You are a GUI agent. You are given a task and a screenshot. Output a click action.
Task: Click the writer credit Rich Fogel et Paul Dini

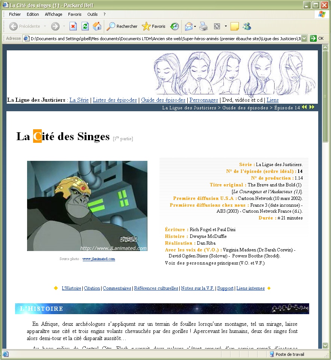(x=213, y=230)
